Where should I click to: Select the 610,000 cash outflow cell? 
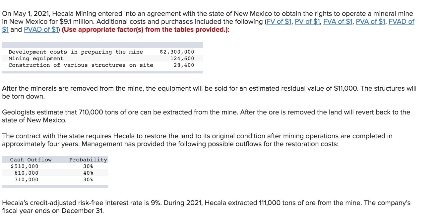[x=26, y=173]
